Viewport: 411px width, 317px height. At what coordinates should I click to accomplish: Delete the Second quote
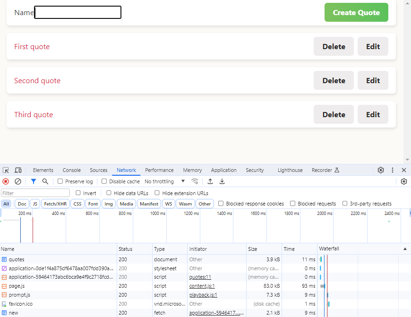[334, 80]
